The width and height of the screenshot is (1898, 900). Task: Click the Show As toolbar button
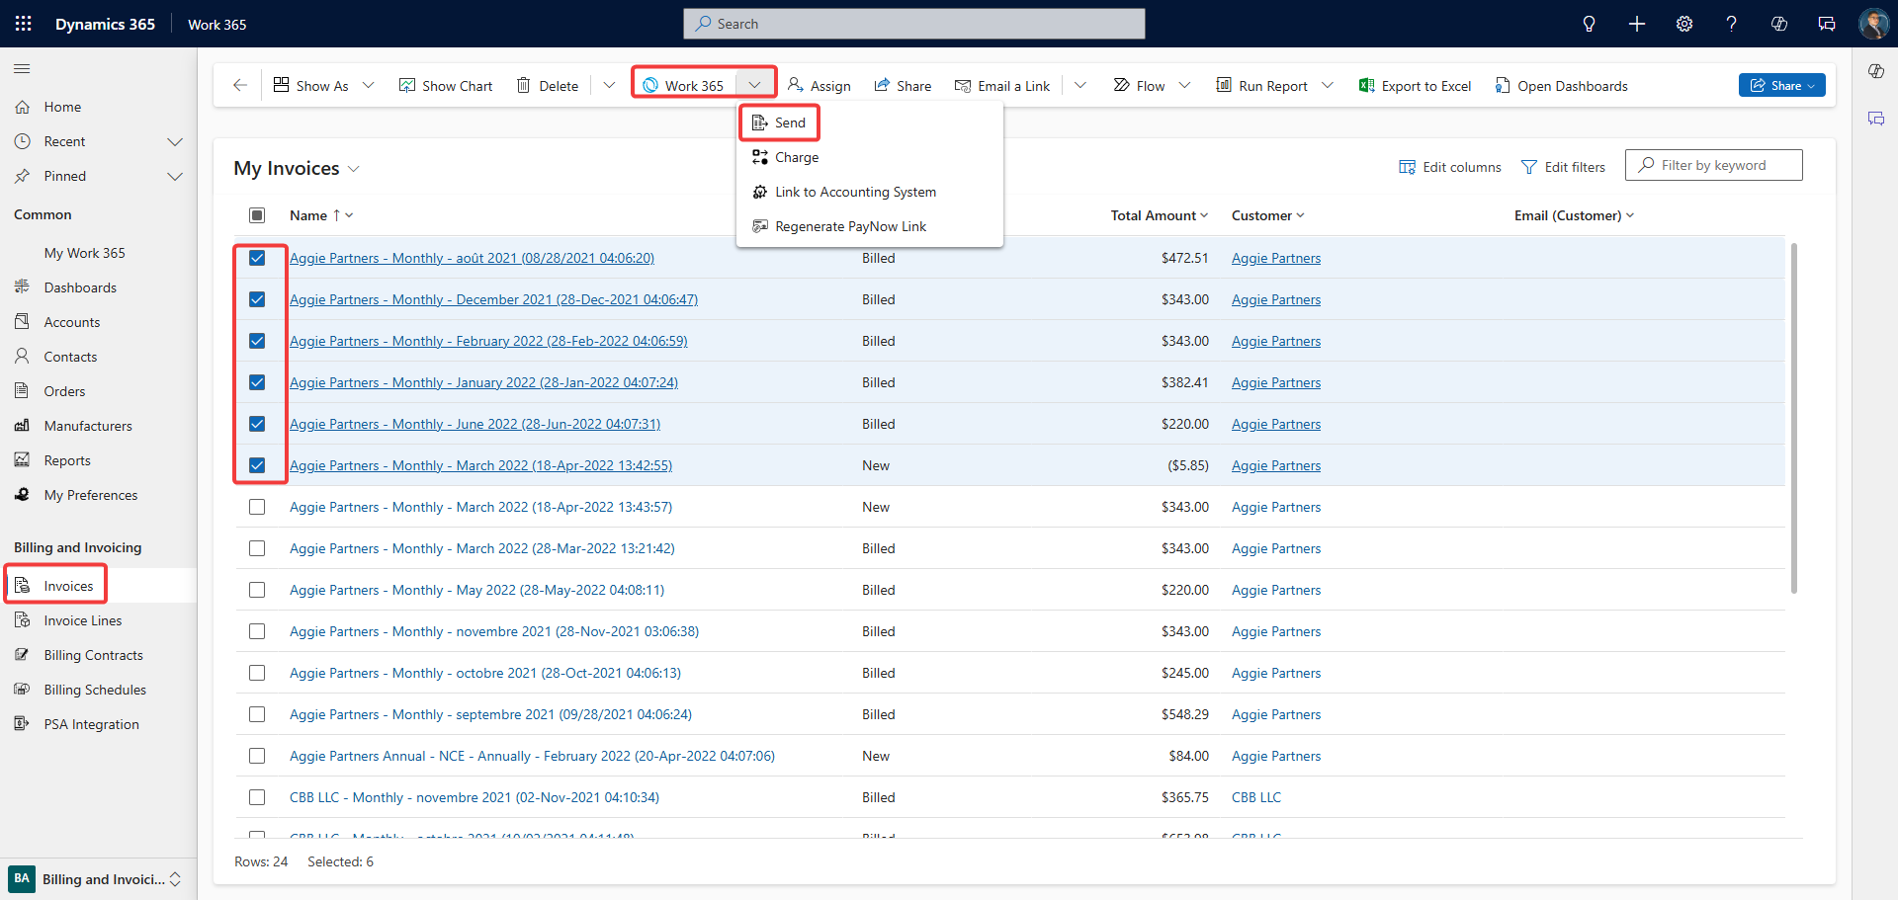coord(311,86)
